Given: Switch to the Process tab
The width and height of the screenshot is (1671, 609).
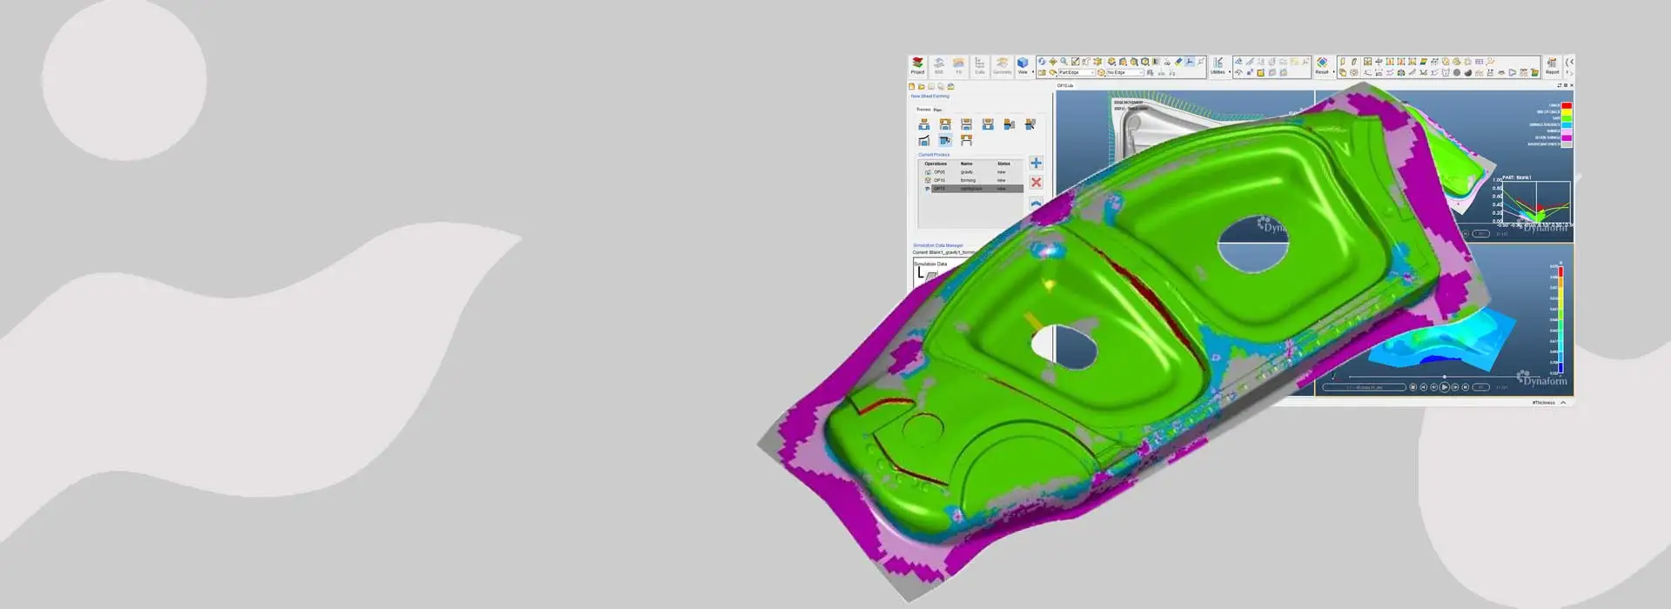Looking at the screenshot, I should 923,110.
